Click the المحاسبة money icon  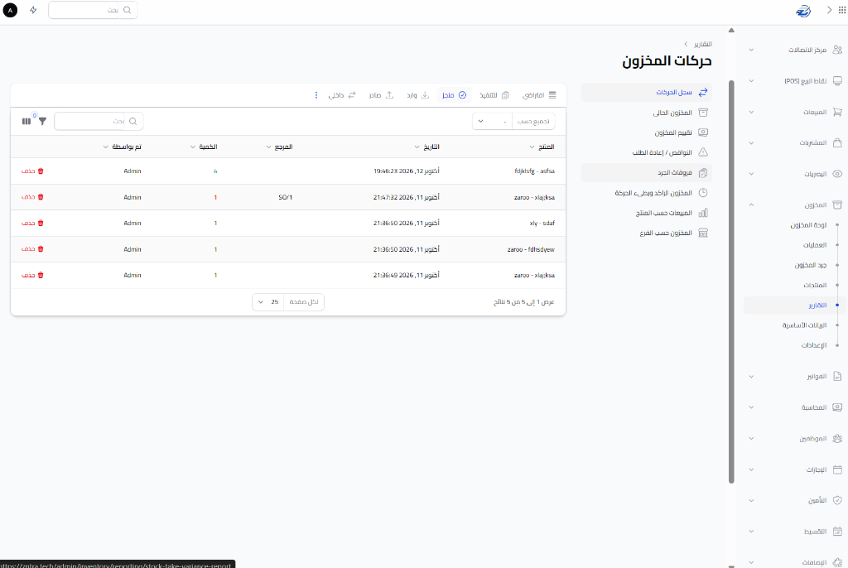(x=837, y=407)
